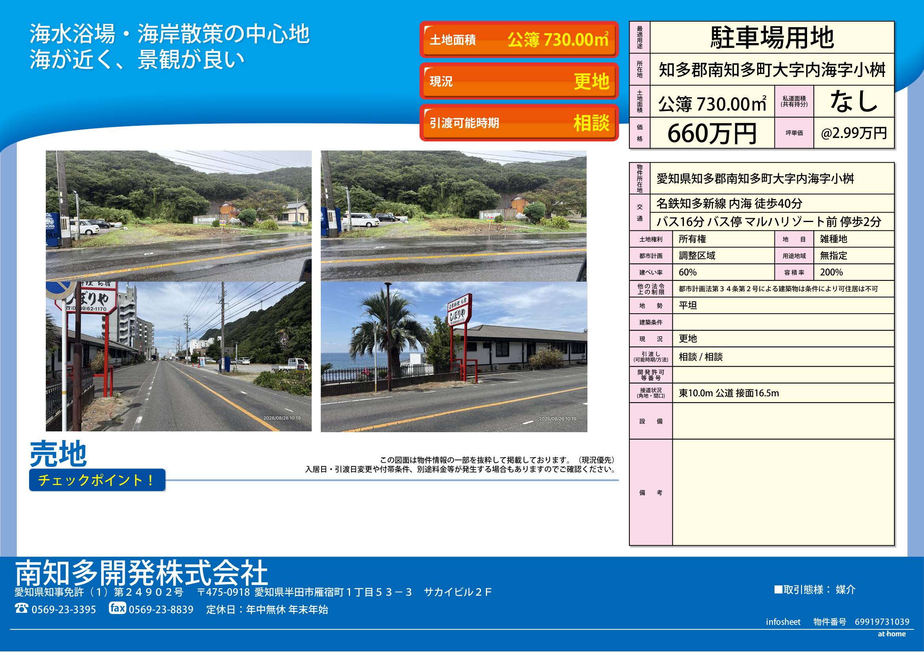Viewport: 924px width, 653px height.
Task: Select the 地目 value 雑種地
Action: [834, 240]
